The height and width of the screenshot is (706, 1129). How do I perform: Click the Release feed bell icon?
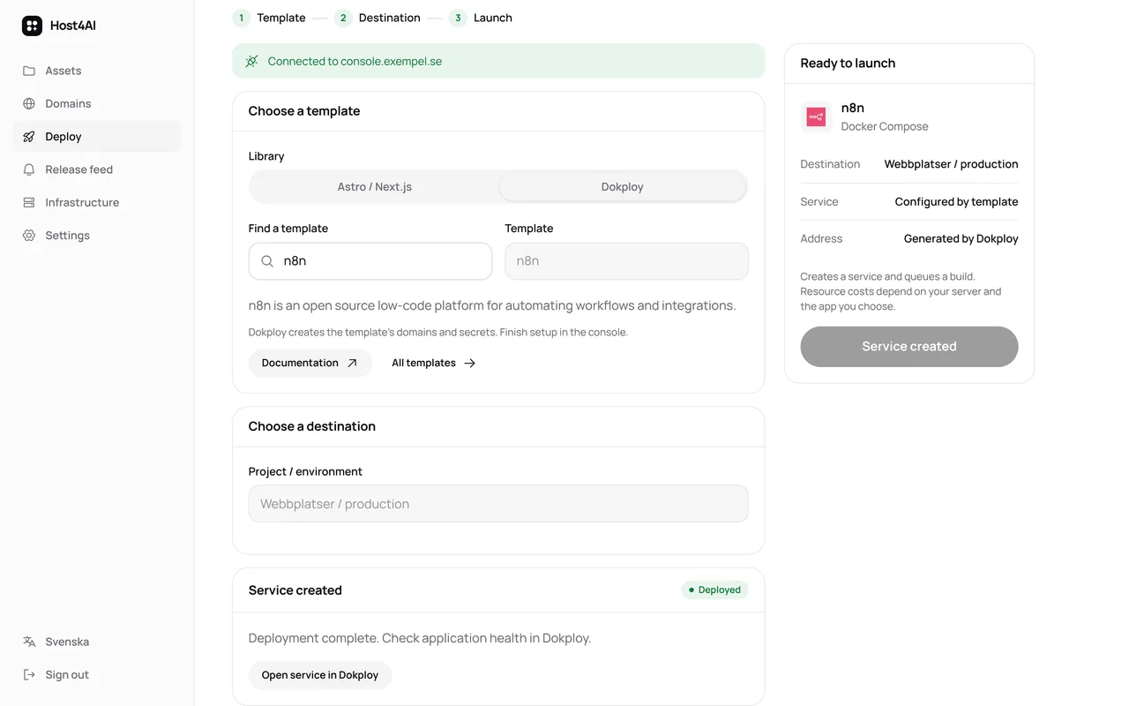tap(29, 169)
